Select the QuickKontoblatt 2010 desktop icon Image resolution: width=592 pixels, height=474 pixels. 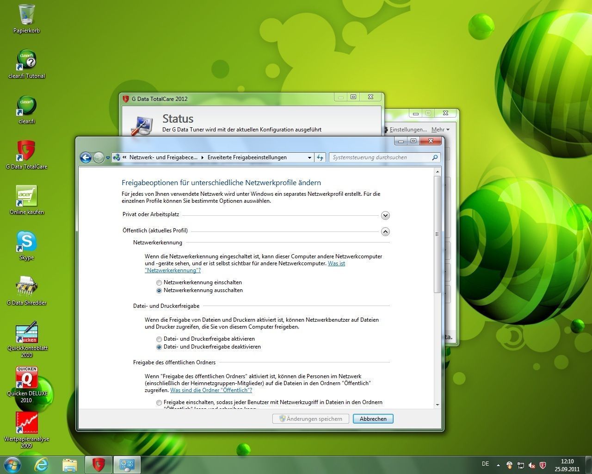tap(26, 339)
